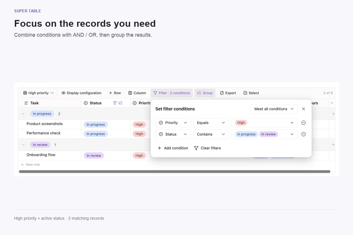
Task: Remove the Status Contains condition
Action: (304, 134)
